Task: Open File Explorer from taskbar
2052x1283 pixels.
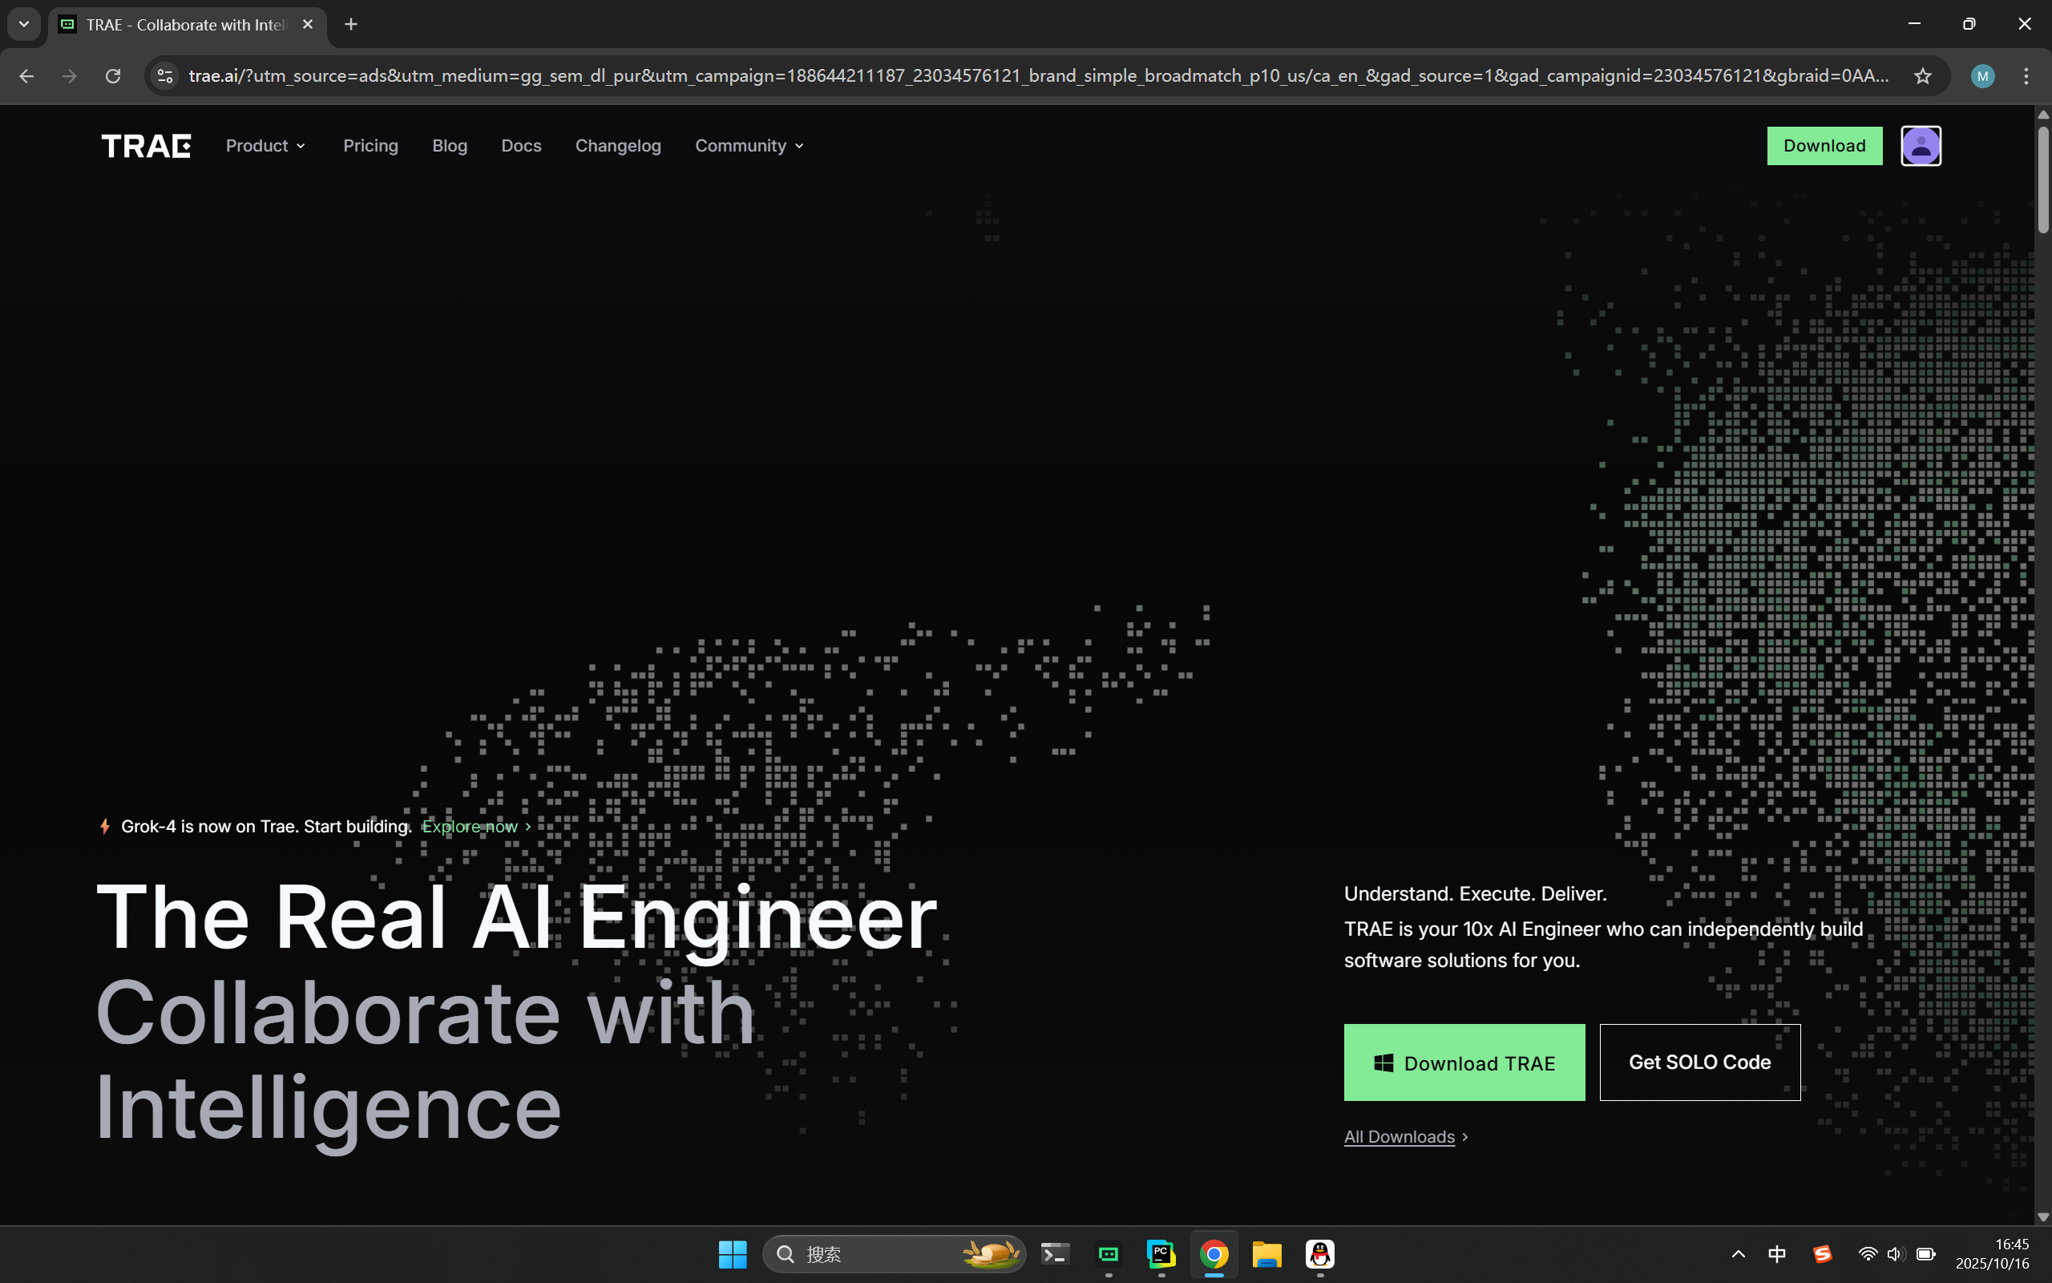Action: (x=1266, y=1254)
